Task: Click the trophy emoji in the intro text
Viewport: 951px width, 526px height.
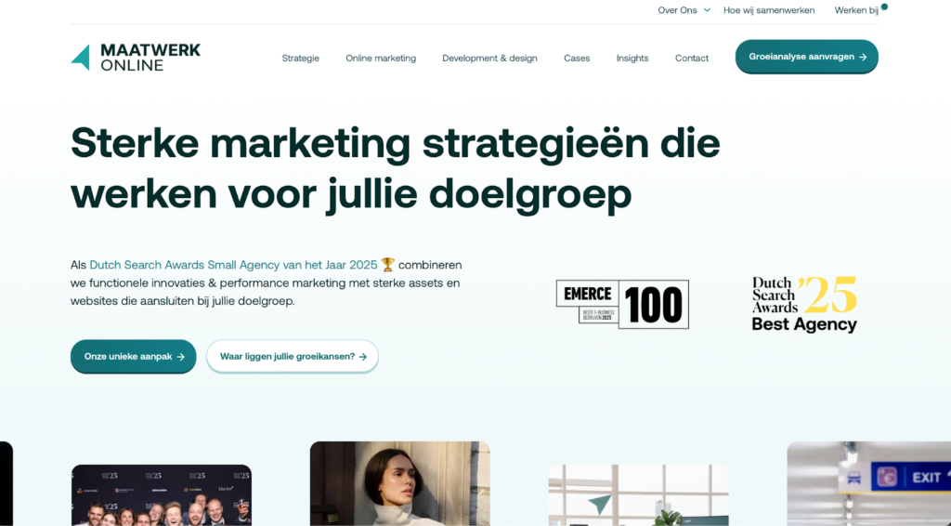Action: (387, 265)
